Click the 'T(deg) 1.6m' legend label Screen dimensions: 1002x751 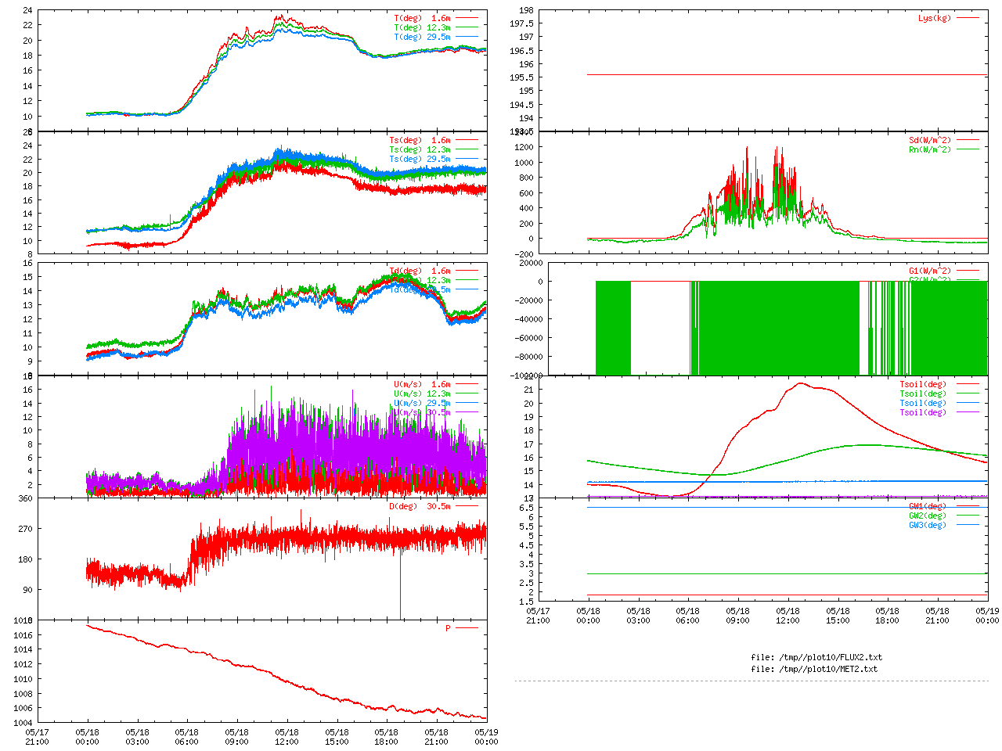coord(423,18)
